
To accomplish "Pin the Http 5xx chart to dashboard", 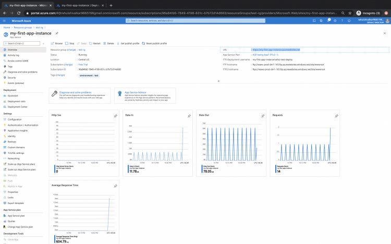I will (x=115, y=116).
